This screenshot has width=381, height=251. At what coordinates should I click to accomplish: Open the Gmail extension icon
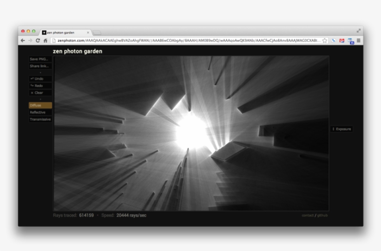[342, 40]
